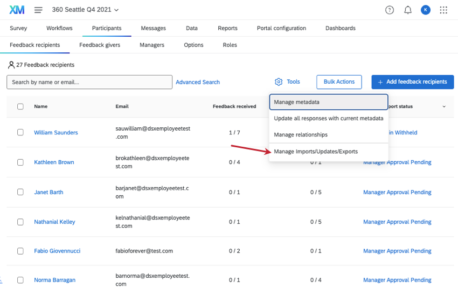Open the Messages tab
458x287 pixels.
(x=154, y=28)
